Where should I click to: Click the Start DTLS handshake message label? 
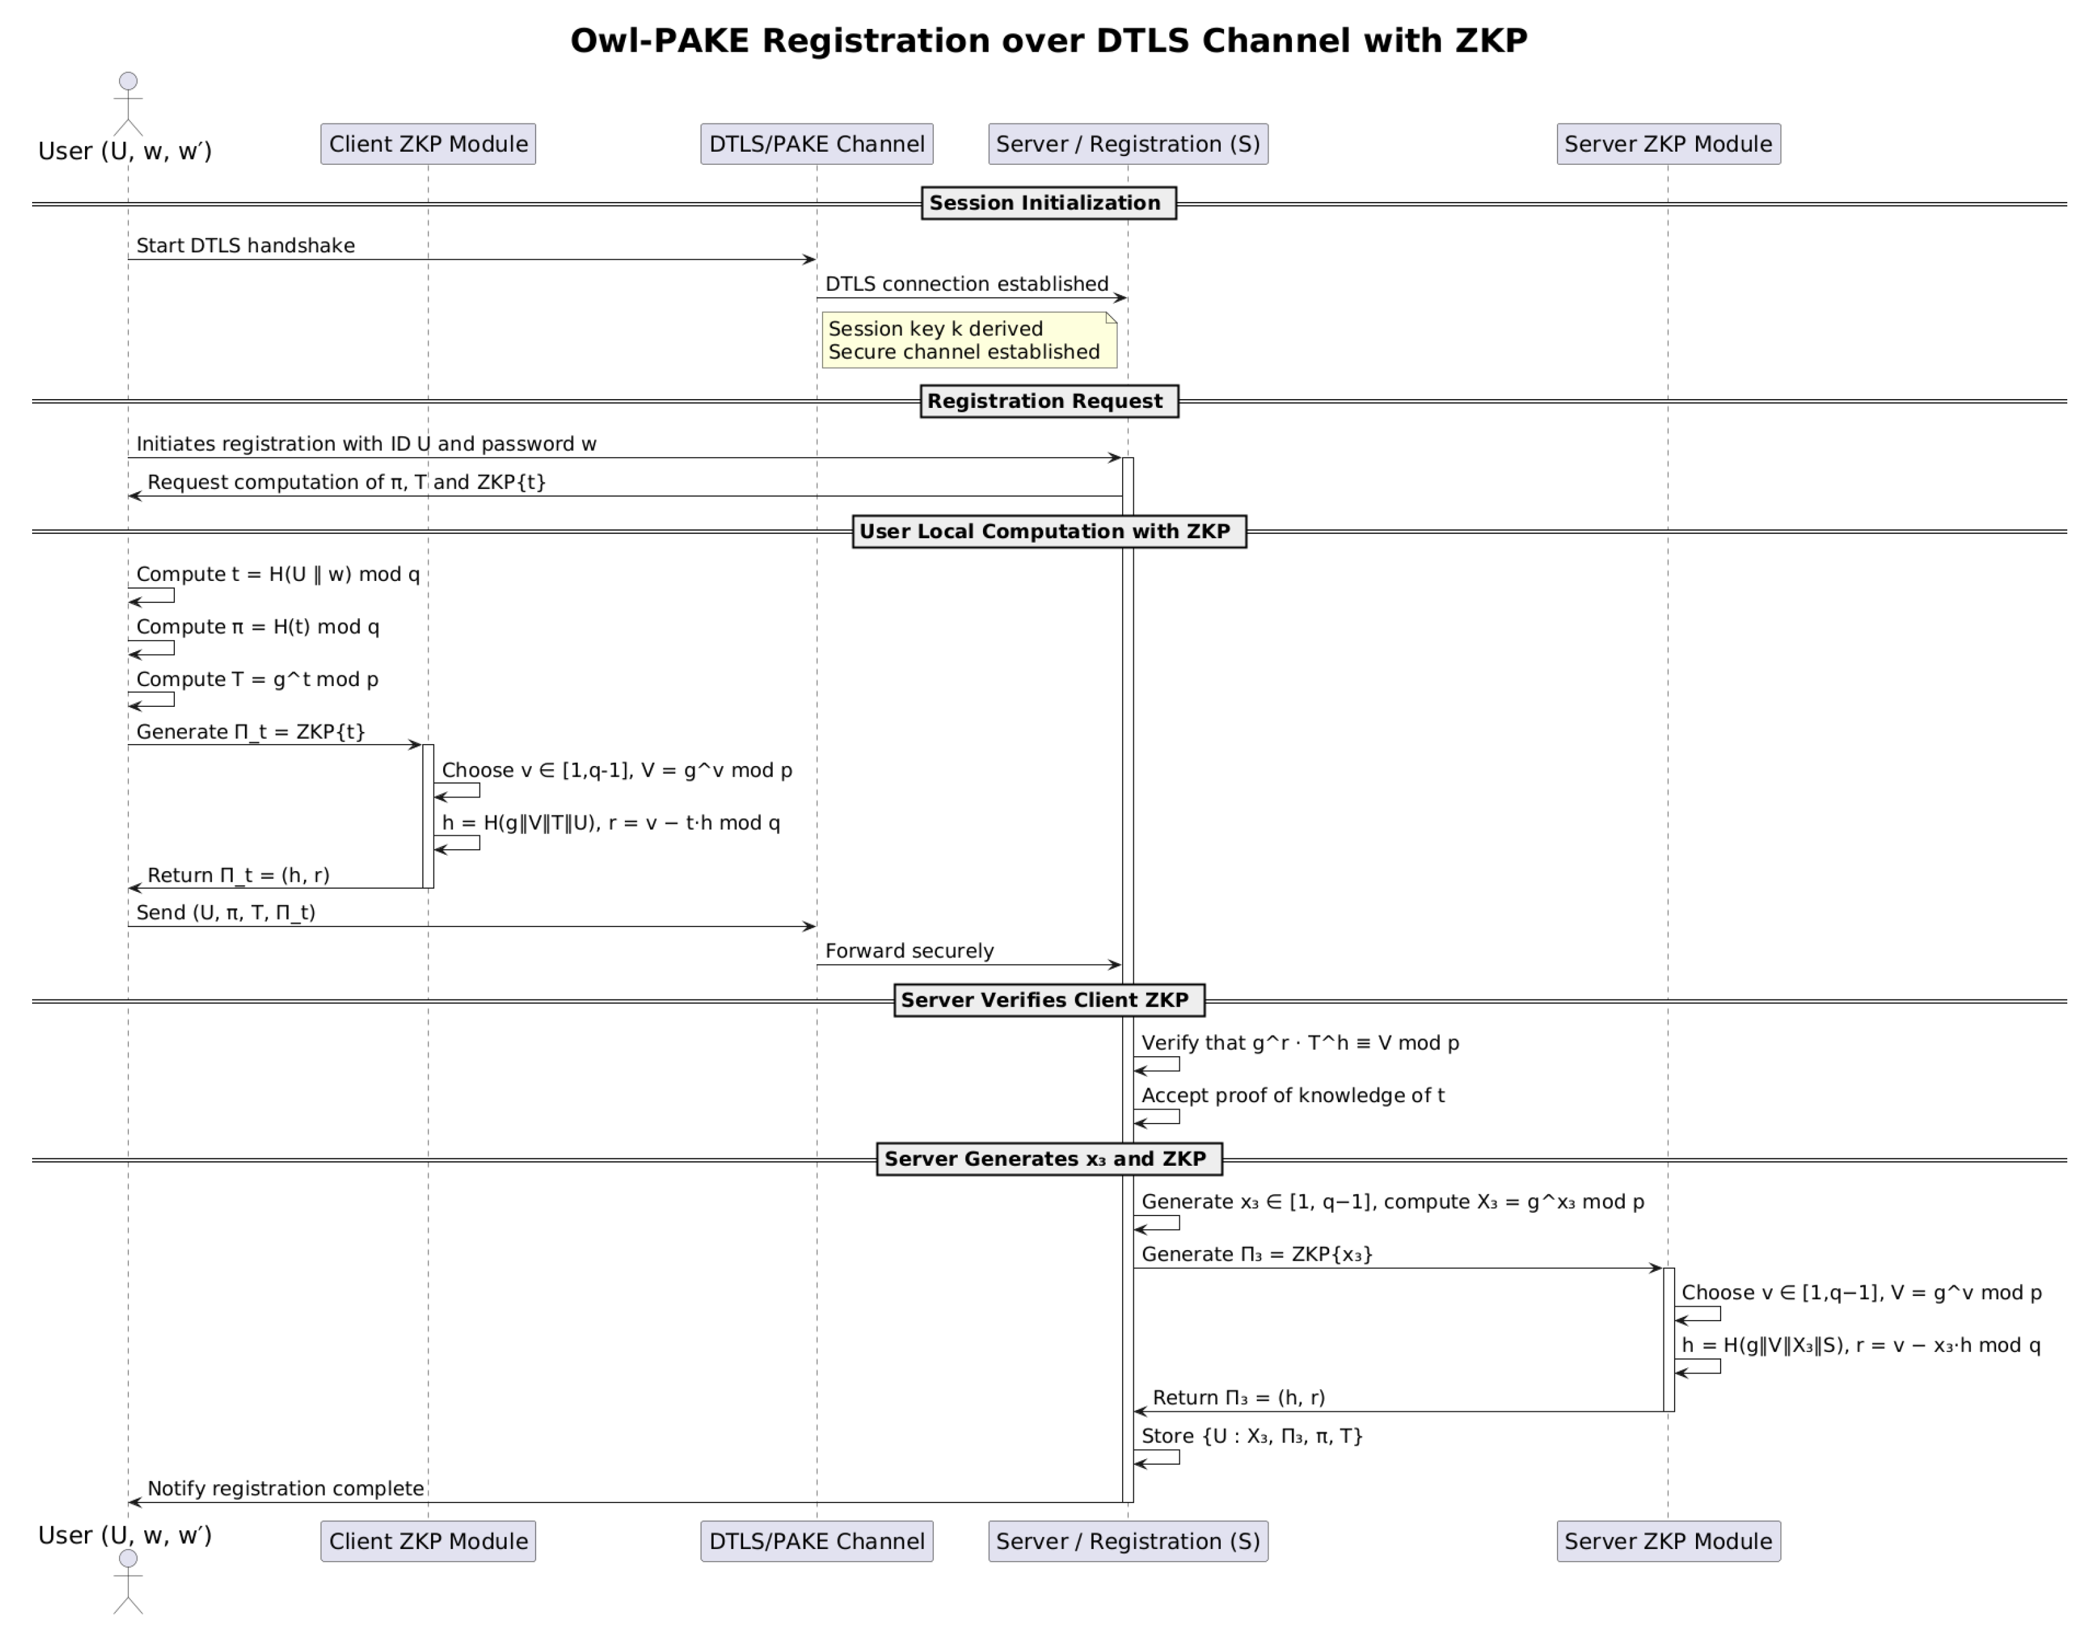pyautogui.click(x=245, y=245)
